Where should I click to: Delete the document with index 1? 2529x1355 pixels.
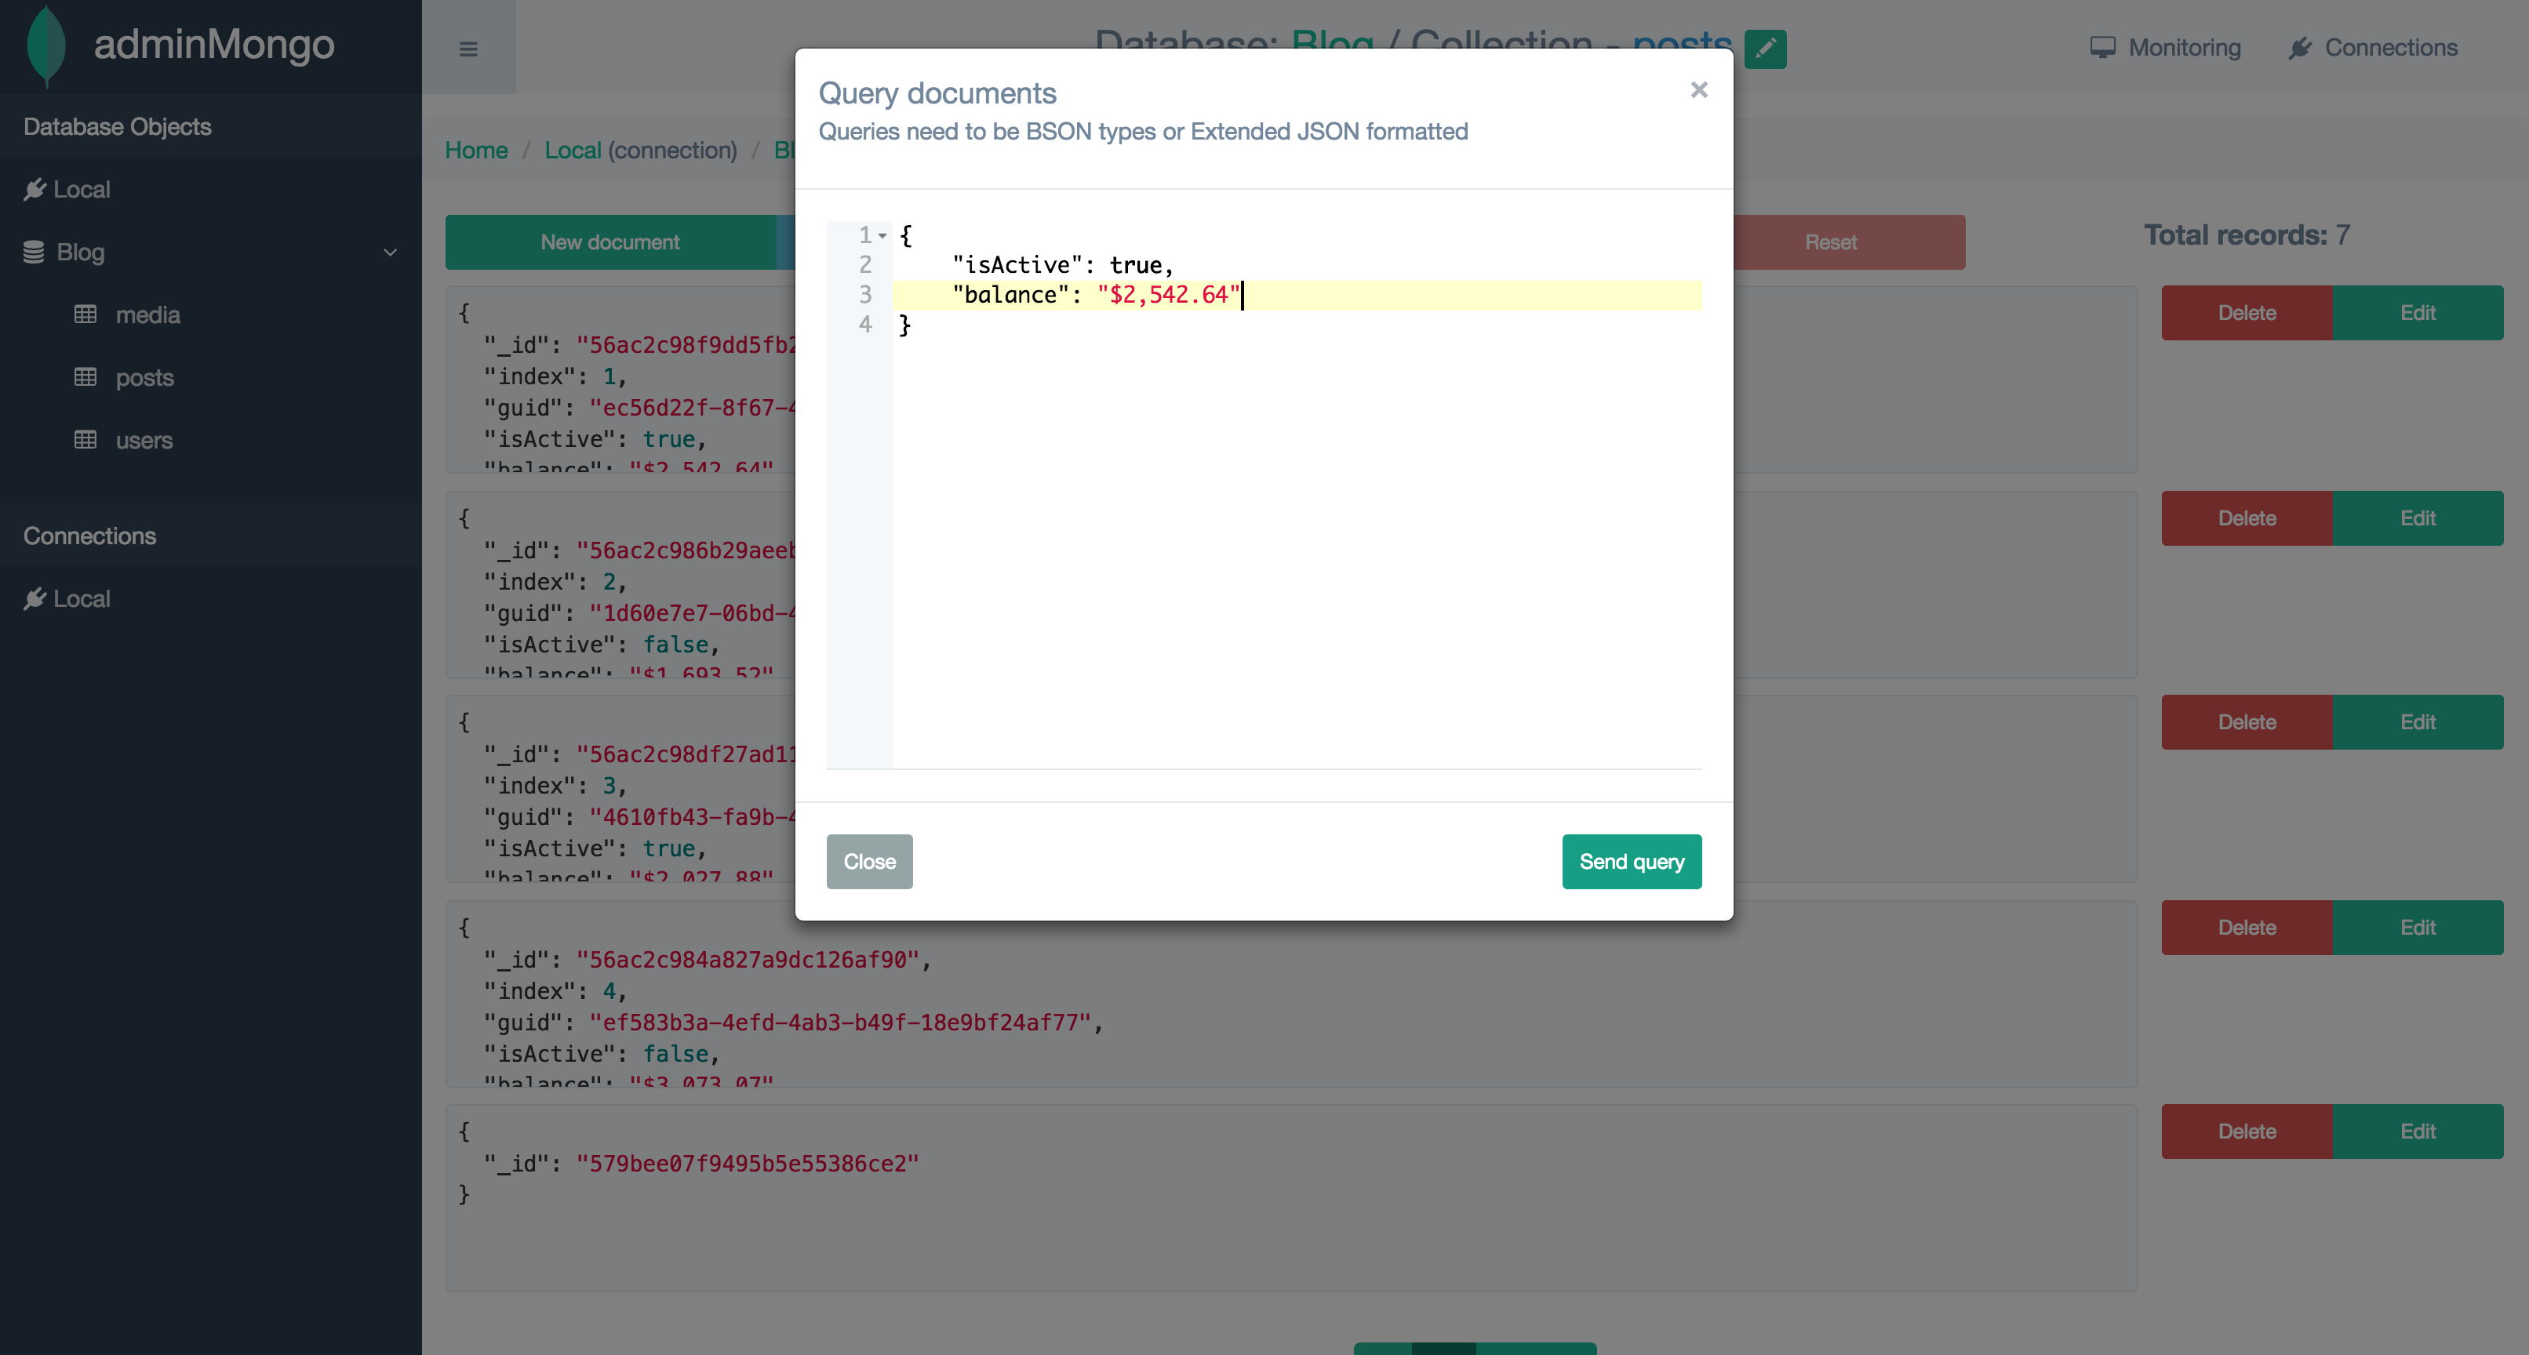2247,313
